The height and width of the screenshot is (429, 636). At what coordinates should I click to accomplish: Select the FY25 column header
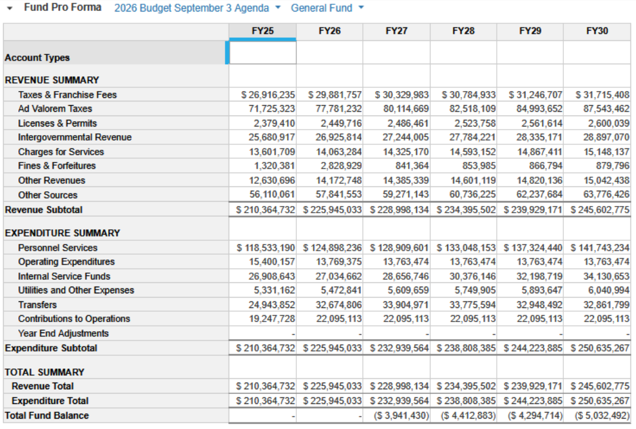click(262, 31)
